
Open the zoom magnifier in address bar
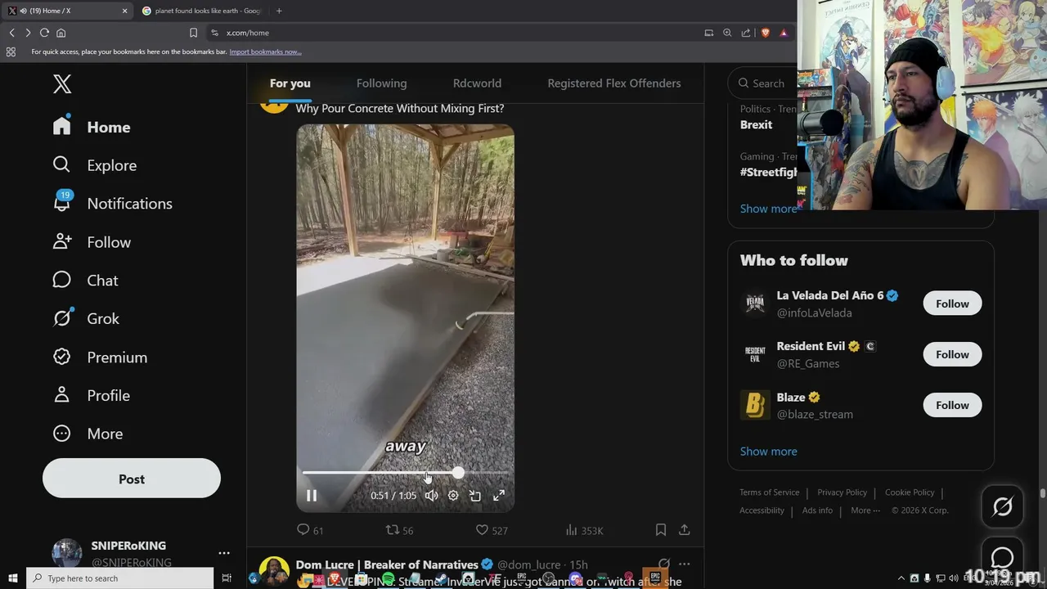727,33
